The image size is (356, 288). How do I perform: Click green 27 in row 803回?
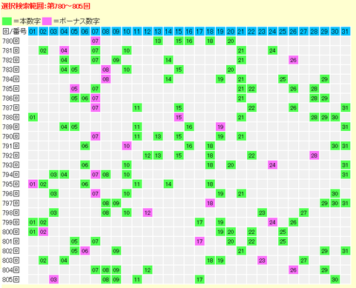pos(303,261)
